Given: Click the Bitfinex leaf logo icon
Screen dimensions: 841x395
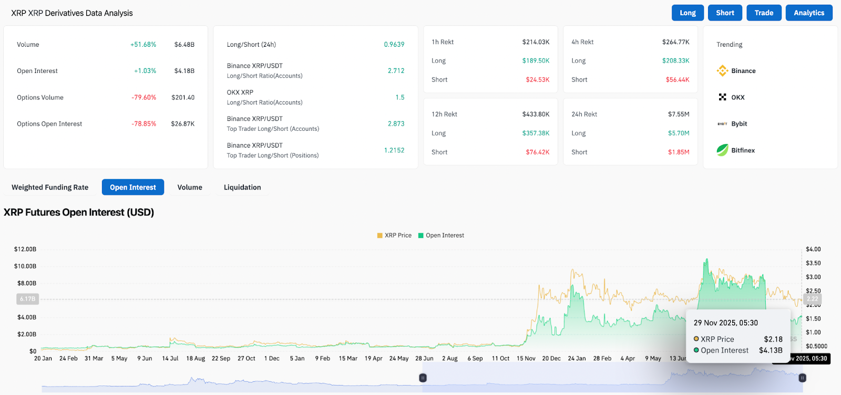Looking at the screenshot, I should pyautogui.click(x=722, y=150).
